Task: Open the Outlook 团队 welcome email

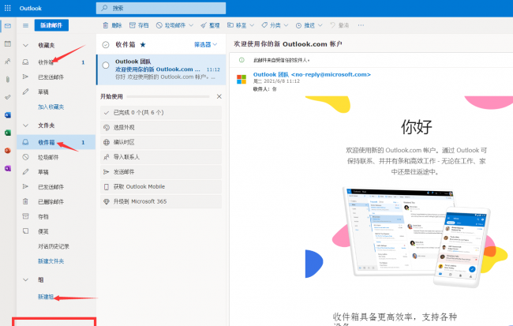Action: [x=161, y=69]
